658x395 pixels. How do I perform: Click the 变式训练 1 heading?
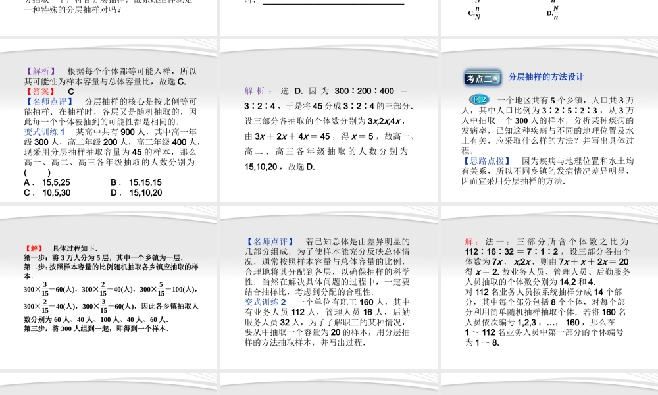click(45, 132)
